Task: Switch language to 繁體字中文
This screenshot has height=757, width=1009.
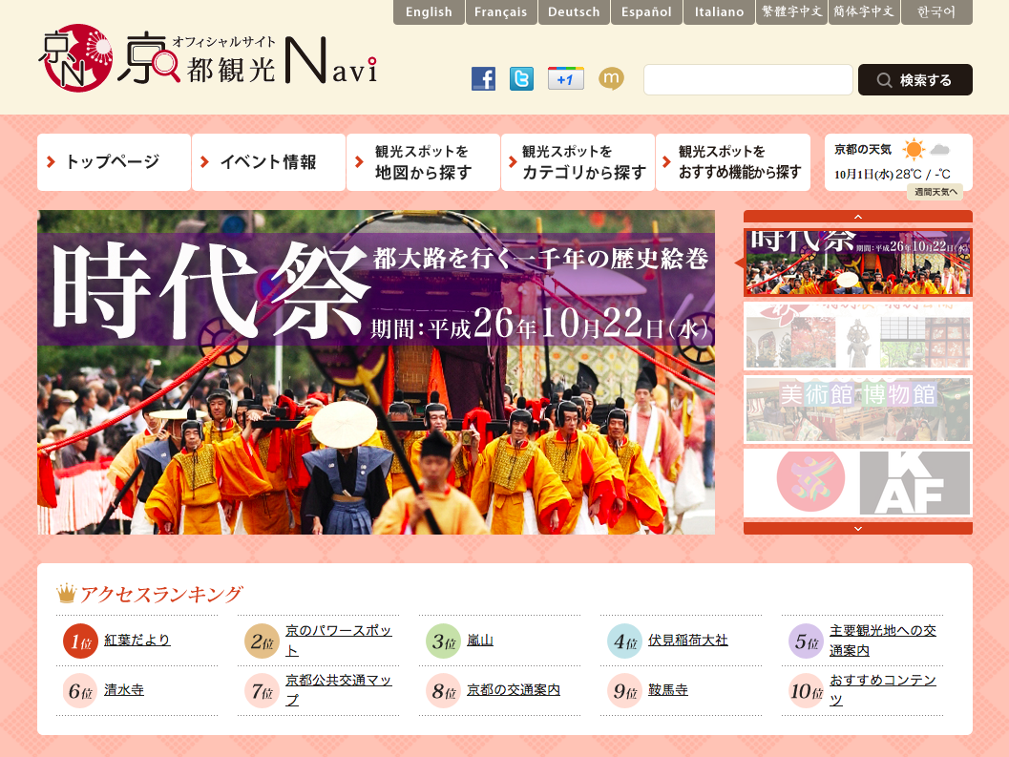Action: click(791, 11)
